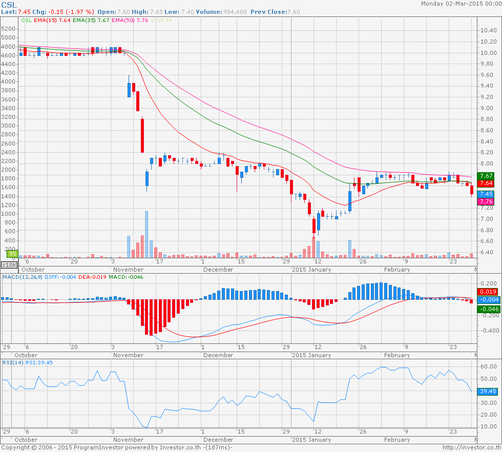Click the December label on main chart axis
This screenshot has width=502, height=452.
pyautogui.click(x=218, y=270)
